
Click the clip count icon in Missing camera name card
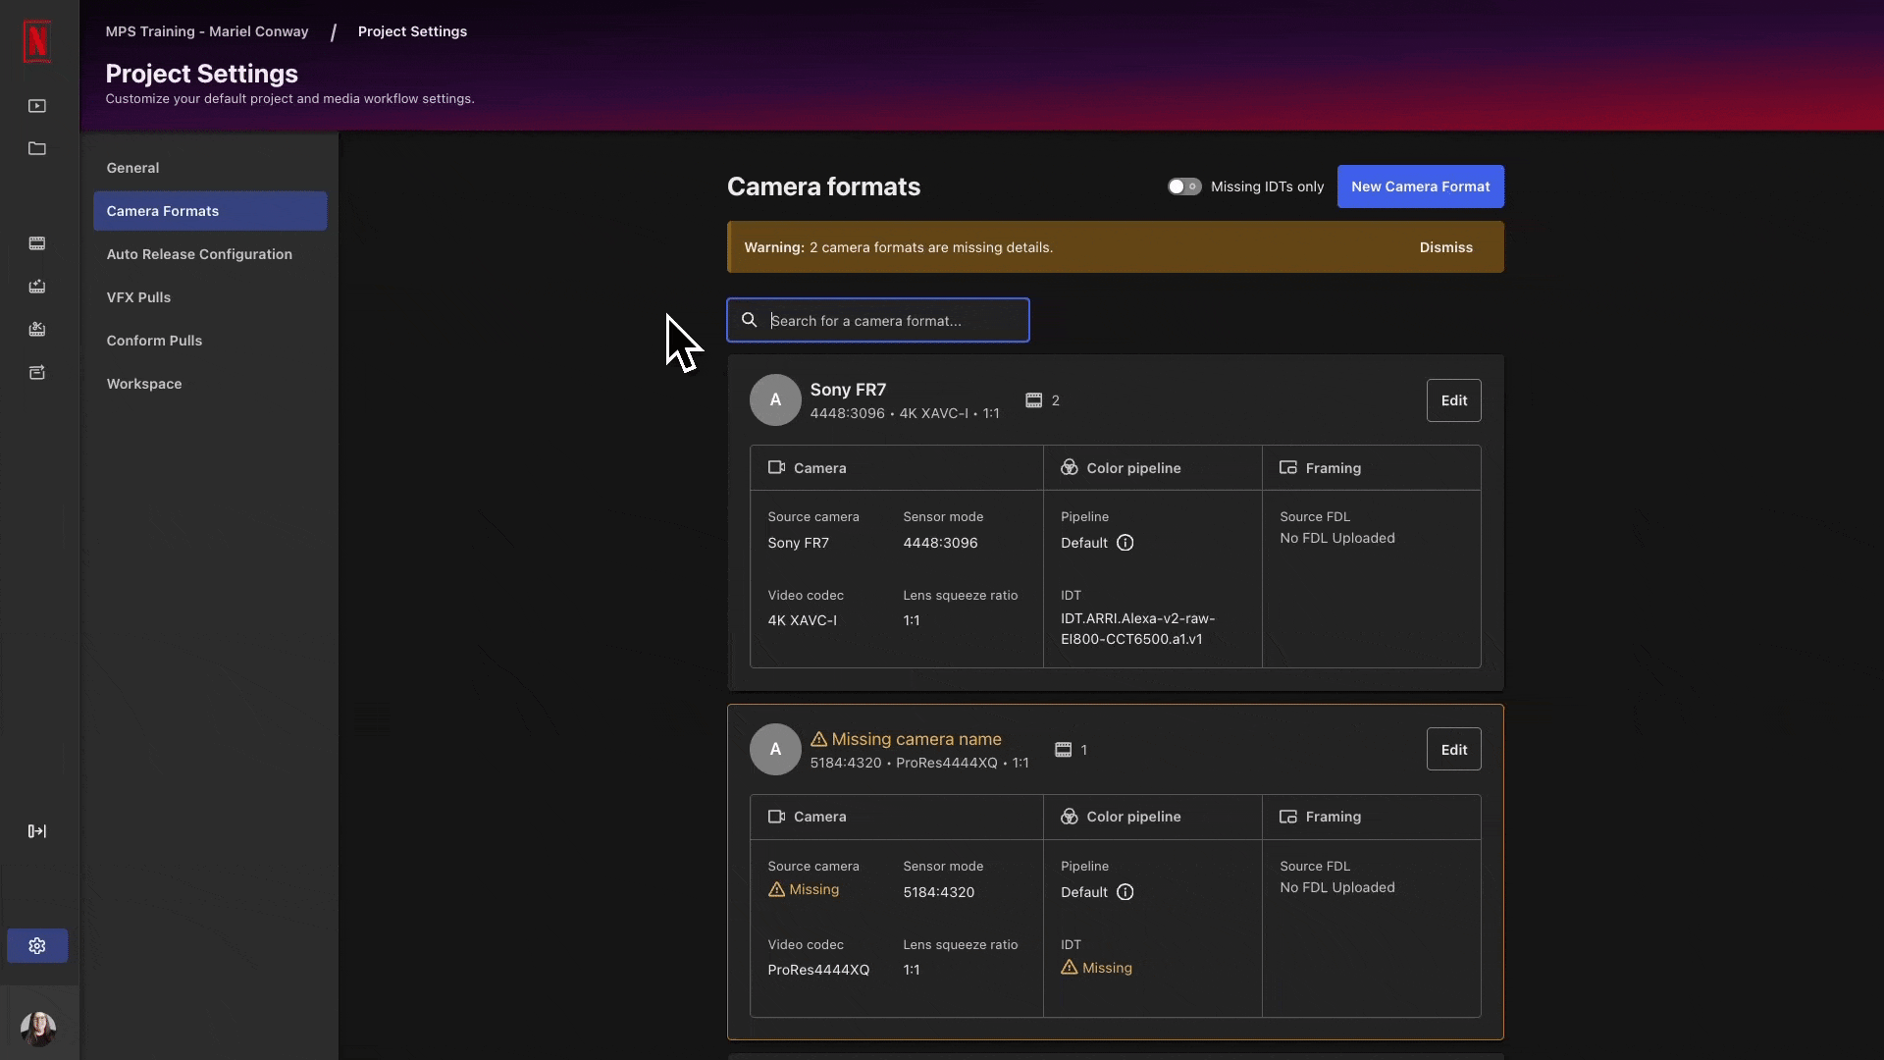[1063, 750]
